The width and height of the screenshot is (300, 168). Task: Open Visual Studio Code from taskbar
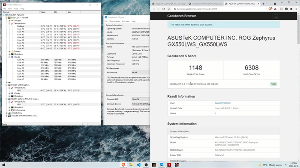(138, 165)
